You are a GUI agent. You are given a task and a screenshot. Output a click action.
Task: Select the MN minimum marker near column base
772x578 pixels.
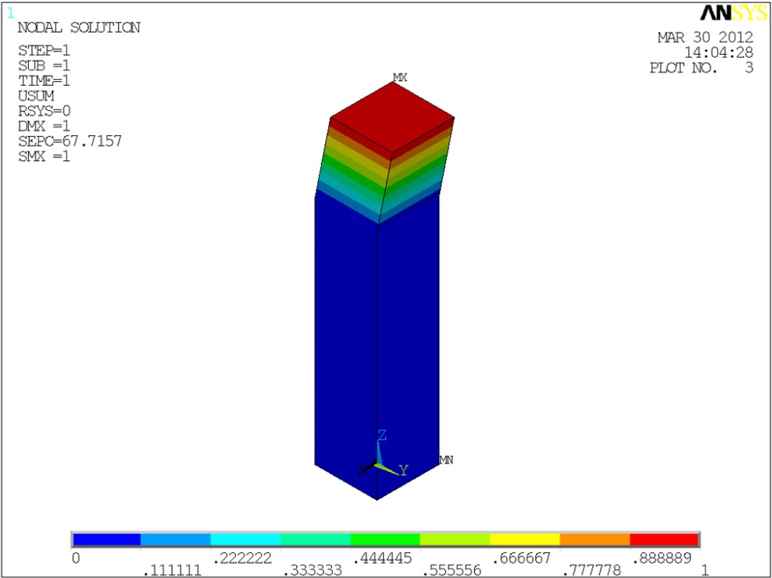(446, 460)
